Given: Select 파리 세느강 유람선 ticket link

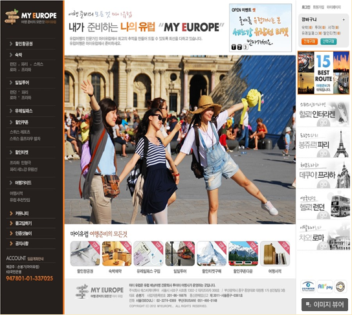Looking at the screenshot, I should (x=23, y=169).
